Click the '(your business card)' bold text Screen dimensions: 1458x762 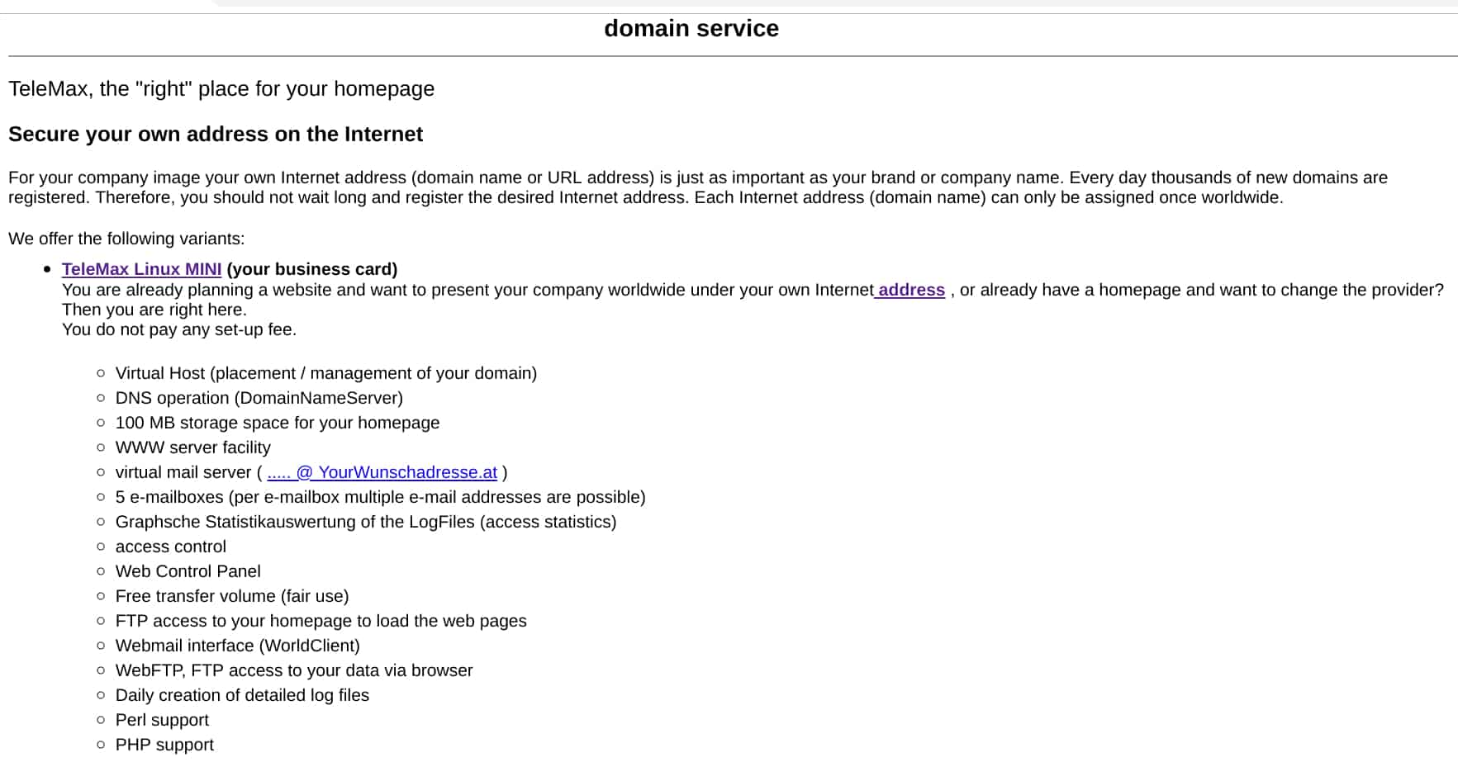[312, 269]
